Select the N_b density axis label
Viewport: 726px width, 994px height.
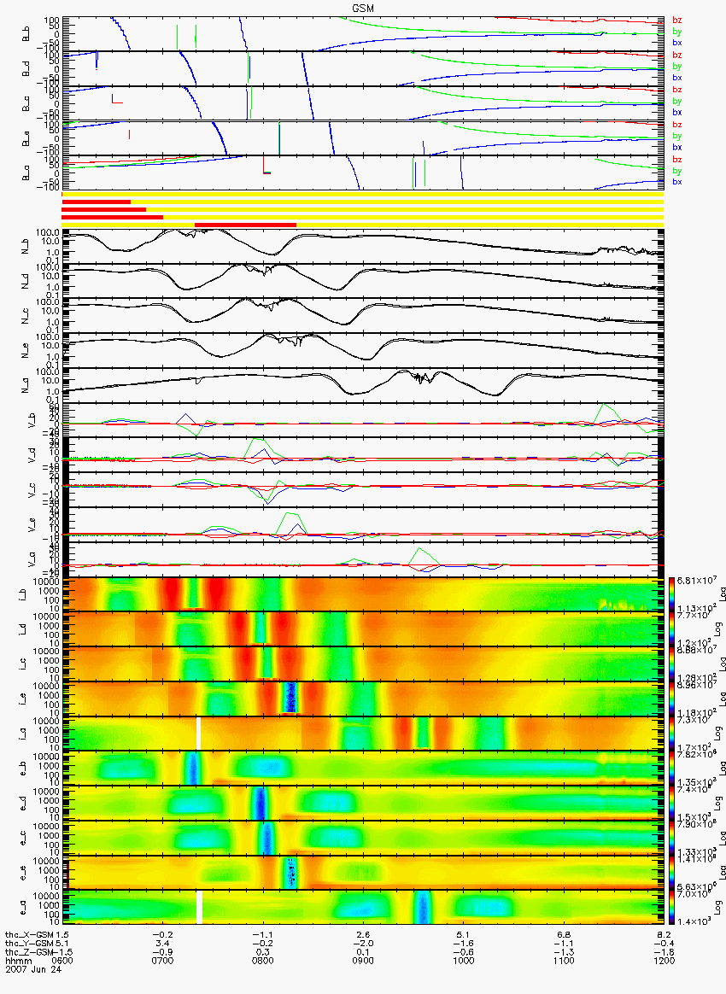(x=26, y=247)
